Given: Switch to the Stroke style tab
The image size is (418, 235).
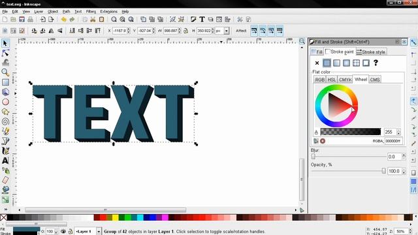Looking at the screenshot, I should coord(371,52).
